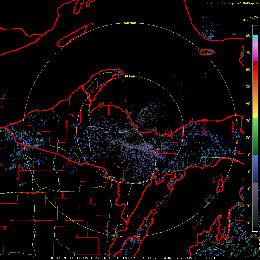Click the 40 value on the dBZ scale
The width and height of the screenshot is (260, 260).
click(248, 104)
